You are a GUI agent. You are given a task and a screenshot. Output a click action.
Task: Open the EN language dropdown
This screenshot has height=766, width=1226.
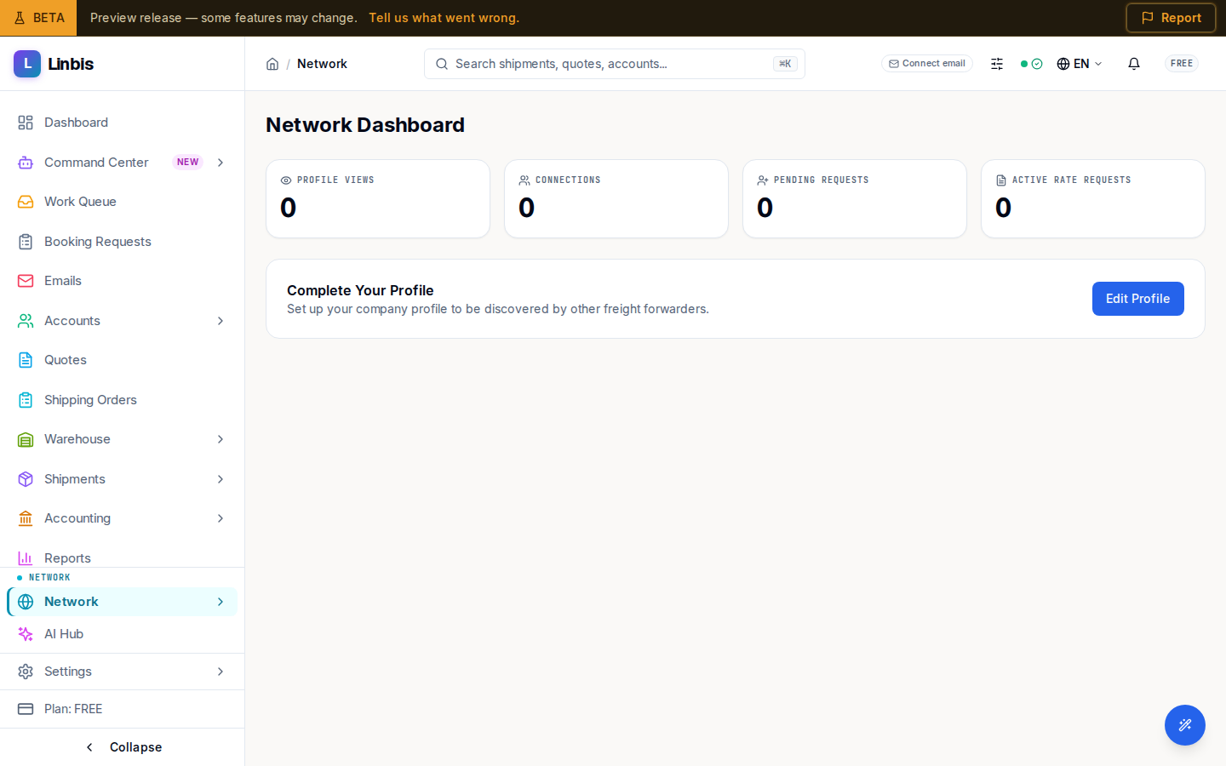coord(1080,64)
